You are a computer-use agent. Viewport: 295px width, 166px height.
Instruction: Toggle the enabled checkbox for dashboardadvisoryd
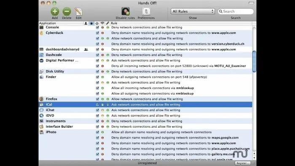pyautogui.click(x=97, y=49)
